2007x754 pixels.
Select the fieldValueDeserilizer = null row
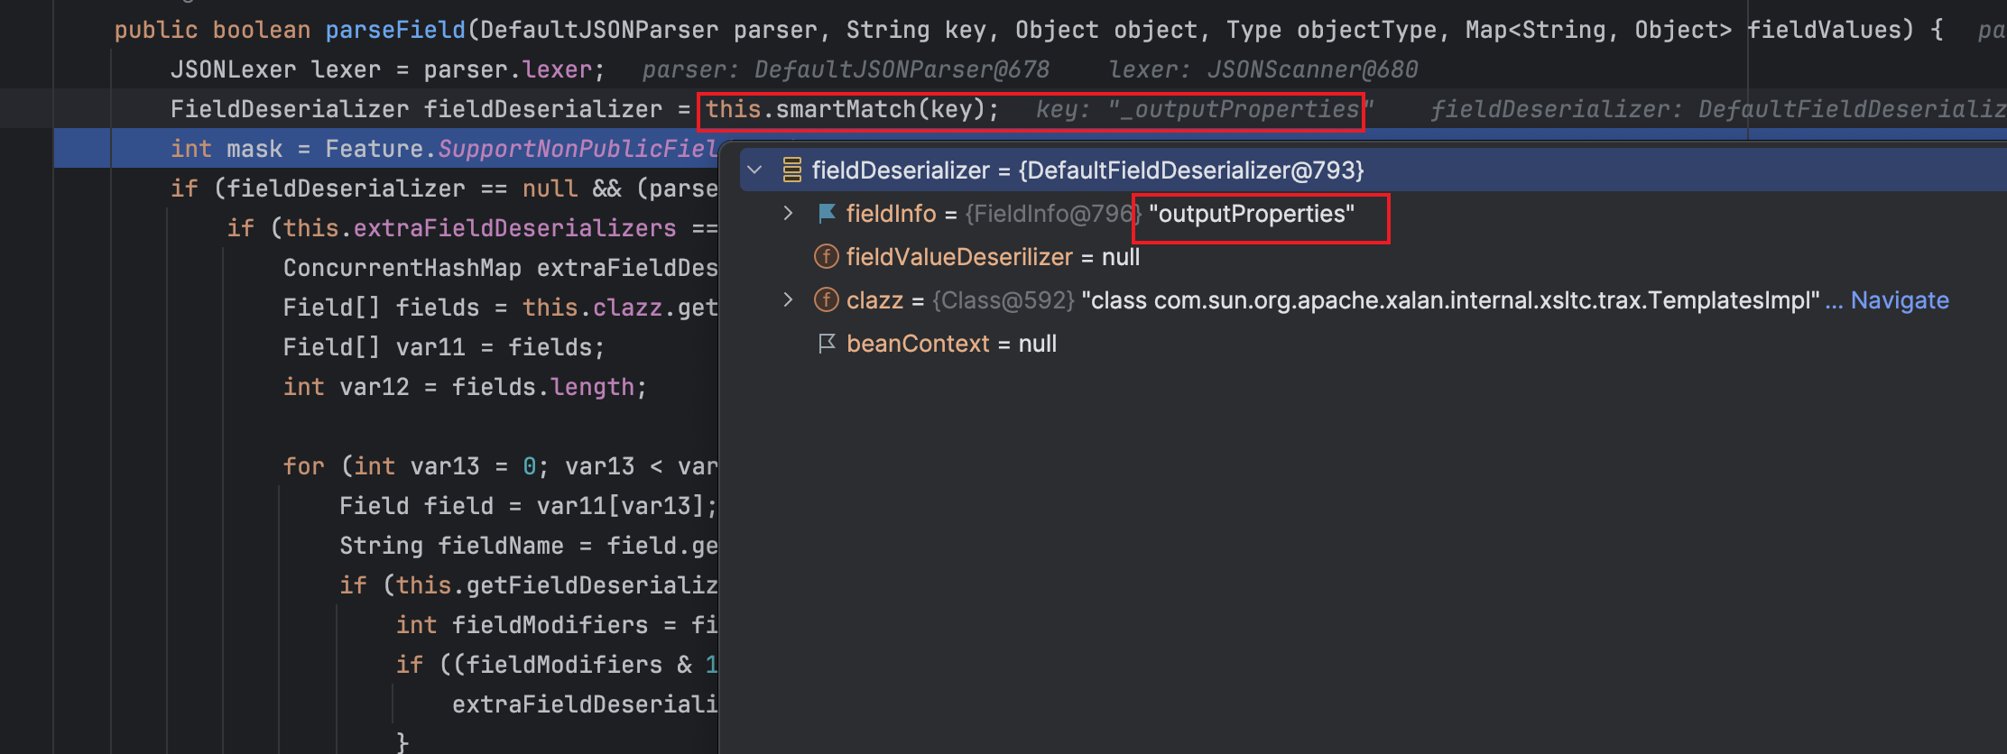tap(993, 257)
